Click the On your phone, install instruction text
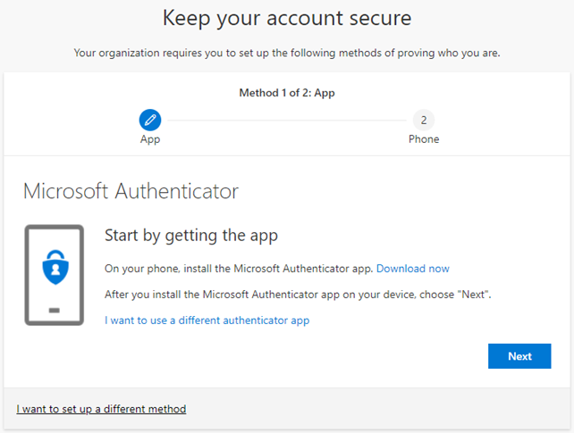The width and height of the screenshot is (574, 433). [239, 269]
